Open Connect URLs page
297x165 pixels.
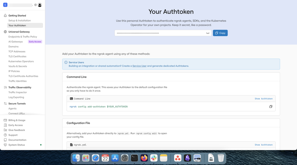(16, 113)
